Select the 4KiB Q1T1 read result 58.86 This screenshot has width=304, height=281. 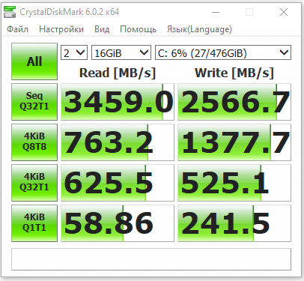[x=118, y=223]
